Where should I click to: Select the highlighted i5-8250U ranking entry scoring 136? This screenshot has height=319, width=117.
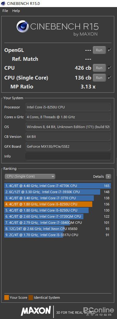click(57, 204)
